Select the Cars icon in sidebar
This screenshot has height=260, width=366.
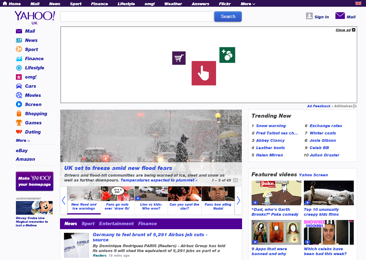click(19, 86)
